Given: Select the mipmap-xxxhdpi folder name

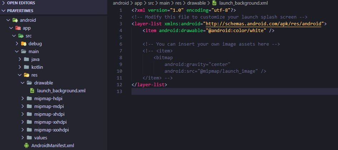Looking at the screenshot, I should click(51, 130).
